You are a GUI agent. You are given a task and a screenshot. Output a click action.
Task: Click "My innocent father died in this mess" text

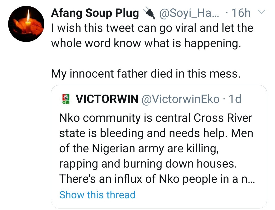pyautogui.click(x=146, y=74)
